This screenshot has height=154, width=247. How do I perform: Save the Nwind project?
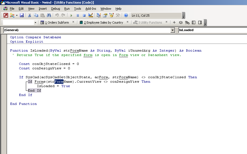pyautogui.click(x=22, y=15)
